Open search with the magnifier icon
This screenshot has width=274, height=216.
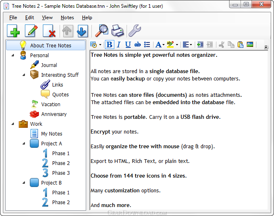pos(102,31)
